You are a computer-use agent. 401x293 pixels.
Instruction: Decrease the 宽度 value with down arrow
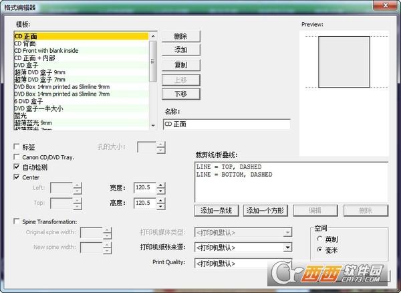click(x=160, y=191)
